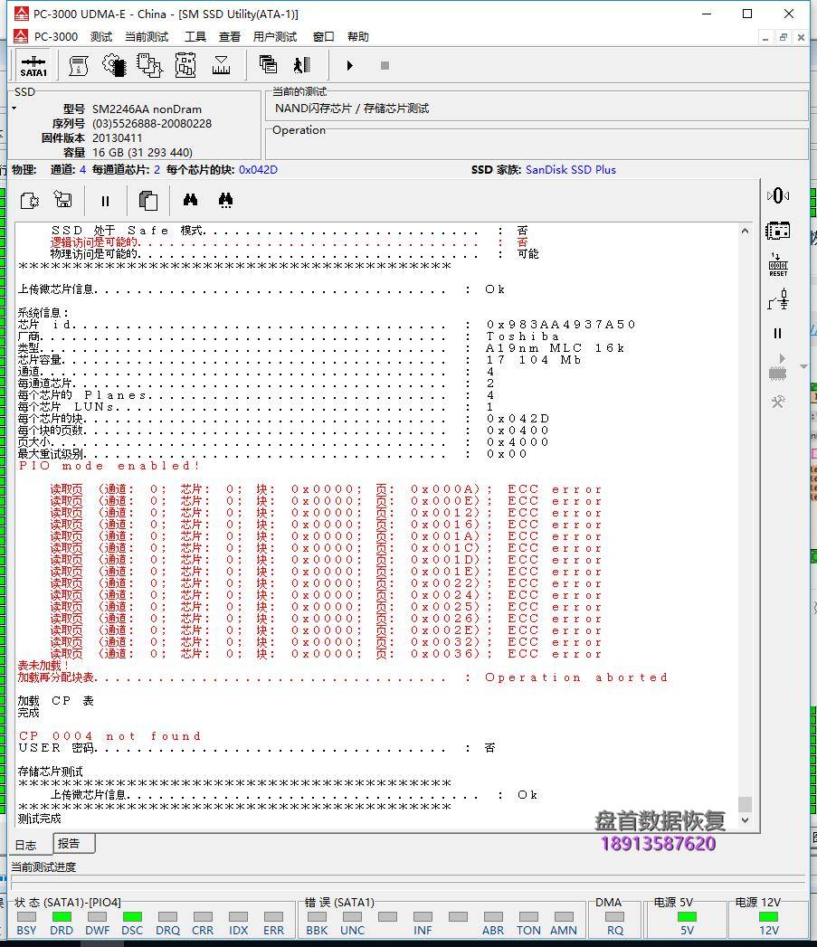
Task: Click the chip id 0x983AA4937A50 line
Action: click(x=327, y=325)
